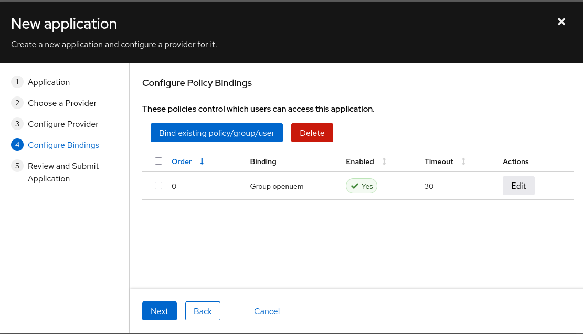Image resolution: width=583 pixels, height=334 pixels.
Task: Check the Group openuem row checkbox
Action: coord(158,185)
